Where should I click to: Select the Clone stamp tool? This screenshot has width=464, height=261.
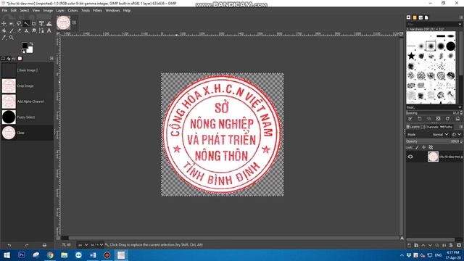26,30
